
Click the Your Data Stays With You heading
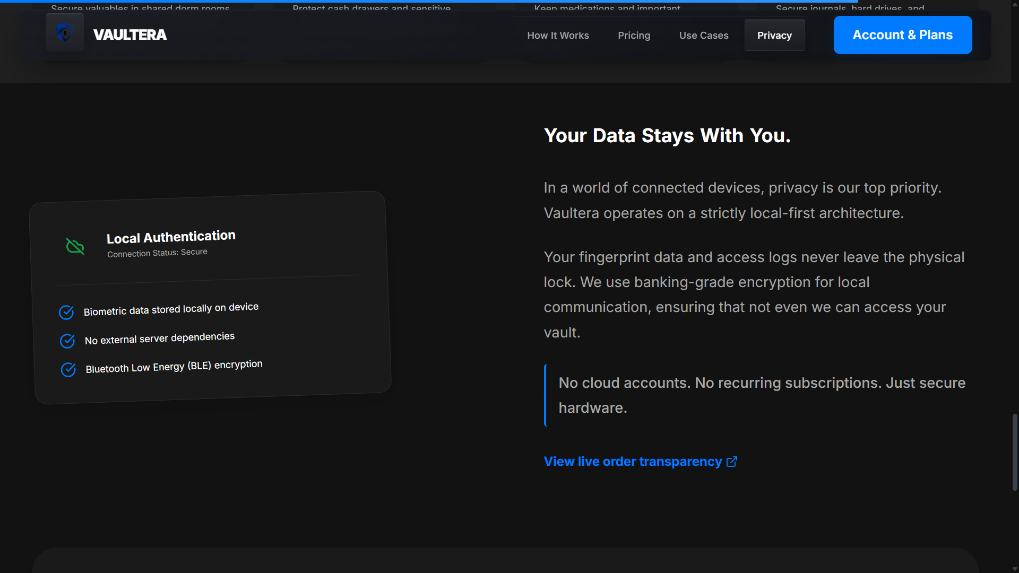point(667,136)
